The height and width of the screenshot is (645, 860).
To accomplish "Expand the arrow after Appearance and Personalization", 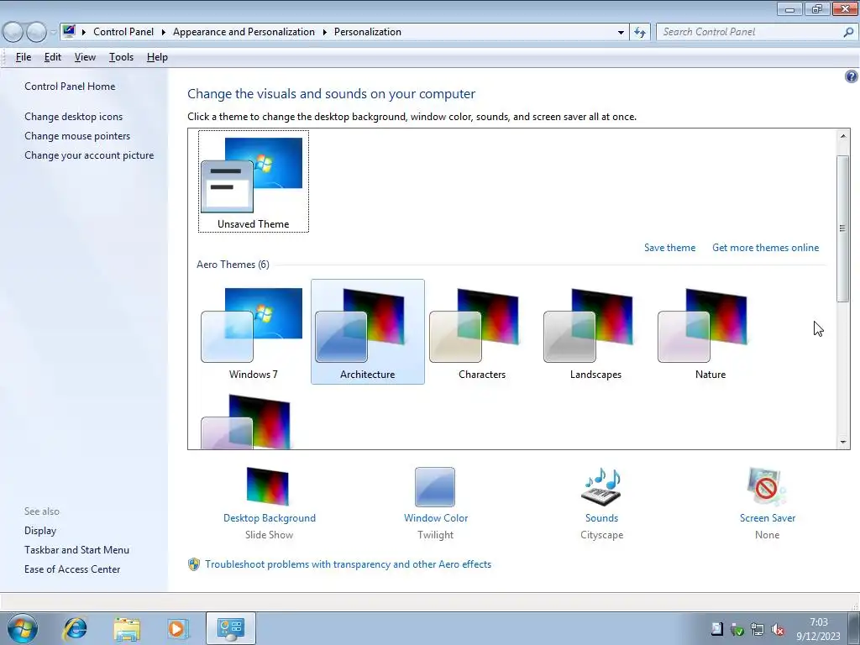I will tap(324, 33).
